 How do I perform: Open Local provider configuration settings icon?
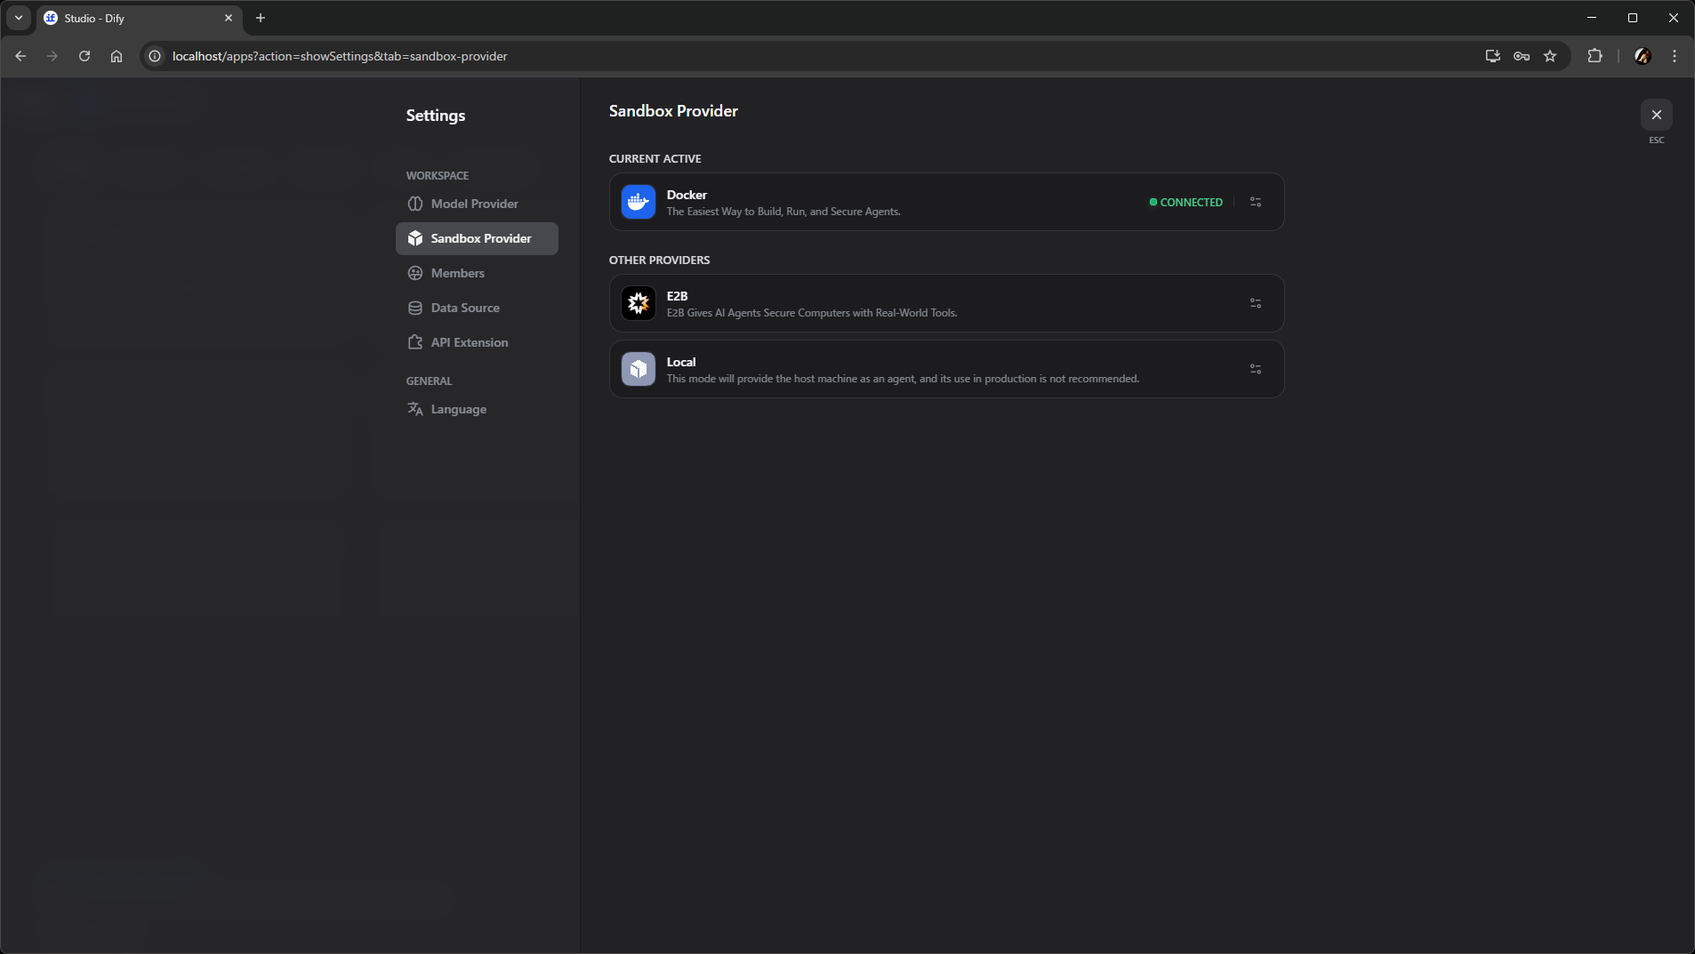1255,369
